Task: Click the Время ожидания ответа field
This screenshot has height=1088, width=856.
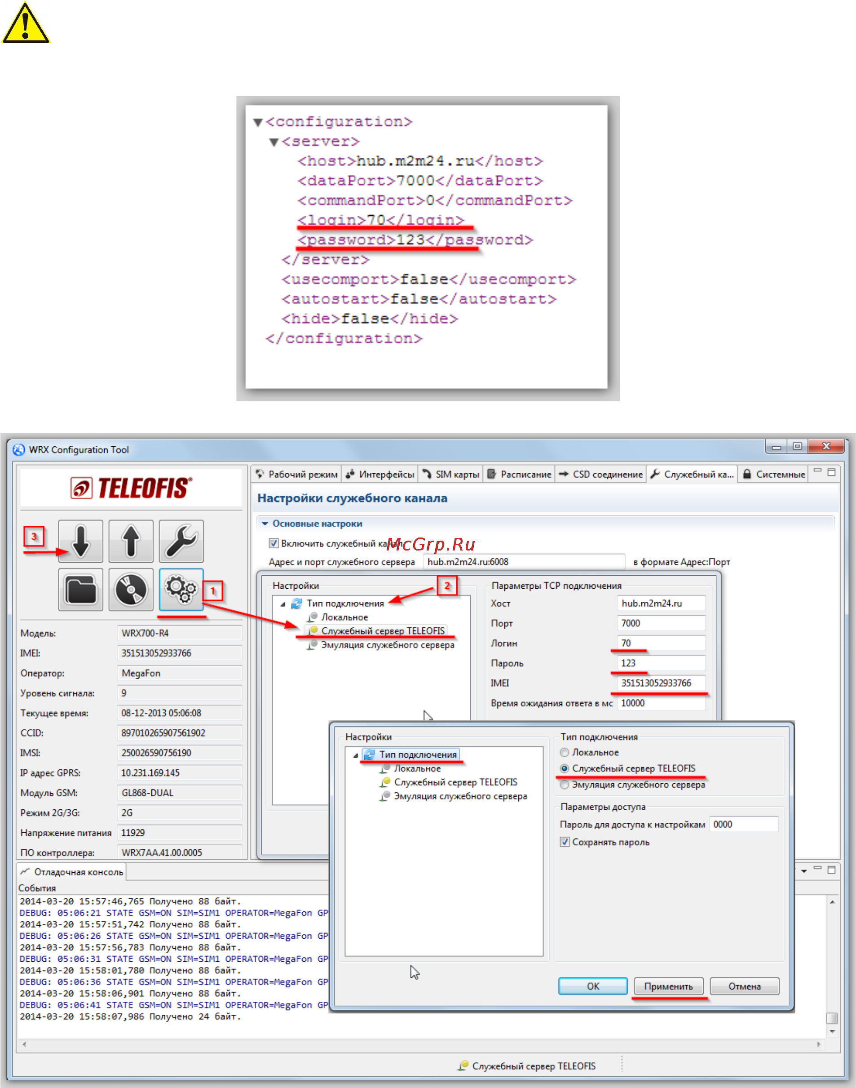Action: (x=662, y=703)
